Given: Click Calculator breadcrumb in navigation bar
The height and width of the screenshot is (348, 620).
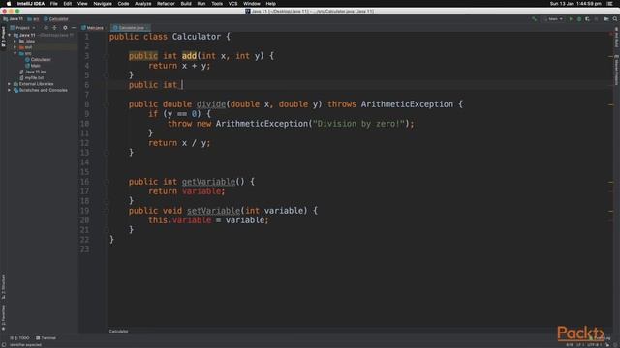Looking at the screenshot, I should point(56,19).
